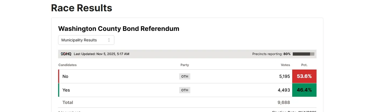
Task: Click the Candidates column header
Action: coord(68,65)
